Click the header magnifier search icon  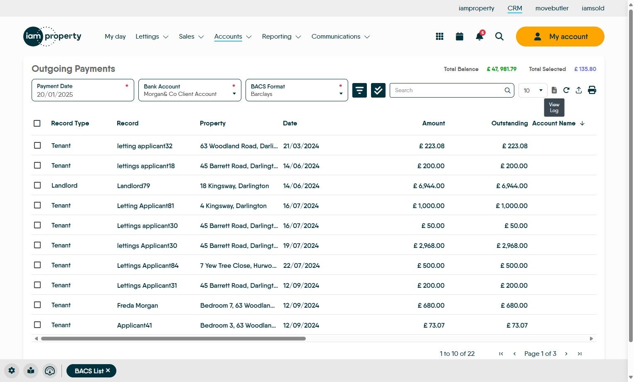click(x=499, y=37)
